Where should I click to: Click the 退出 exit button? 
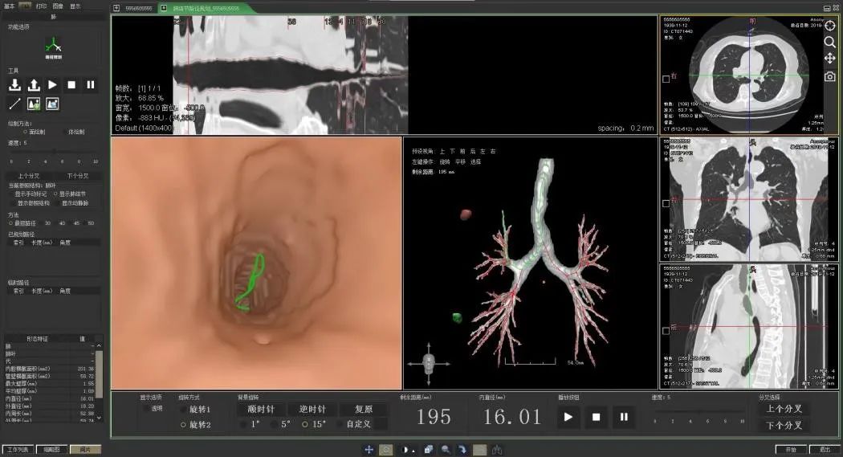tap(825, 450)
